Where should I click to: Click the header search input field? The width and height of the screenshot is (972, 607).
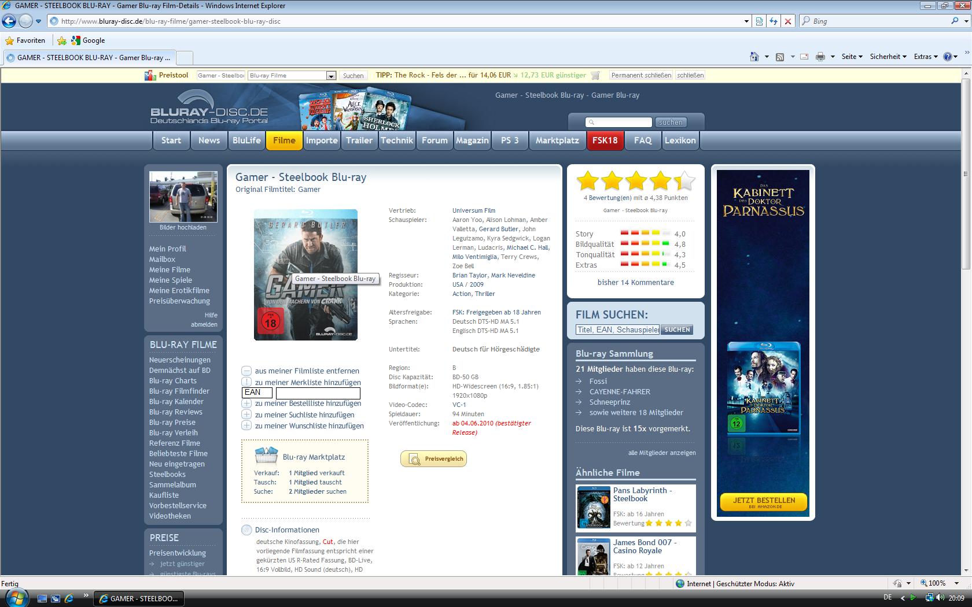[618, 122]
